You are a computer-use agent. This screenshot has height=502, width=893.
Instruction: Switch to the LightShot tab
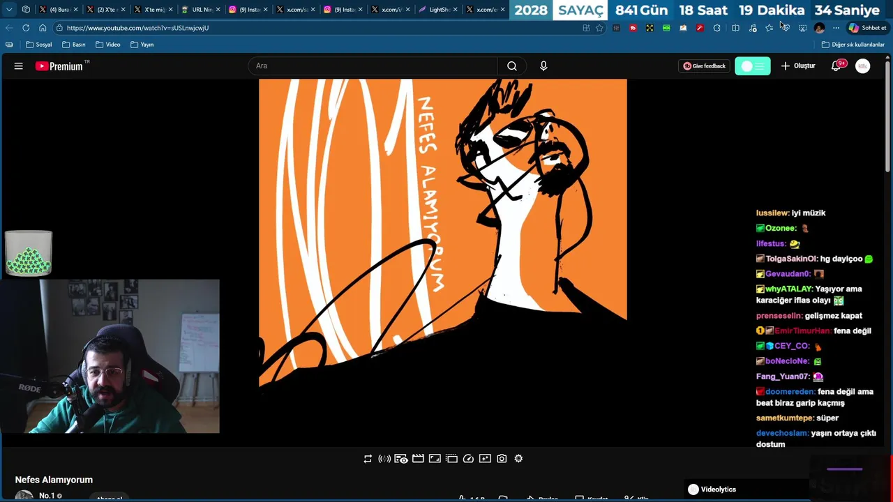(437, 10)
